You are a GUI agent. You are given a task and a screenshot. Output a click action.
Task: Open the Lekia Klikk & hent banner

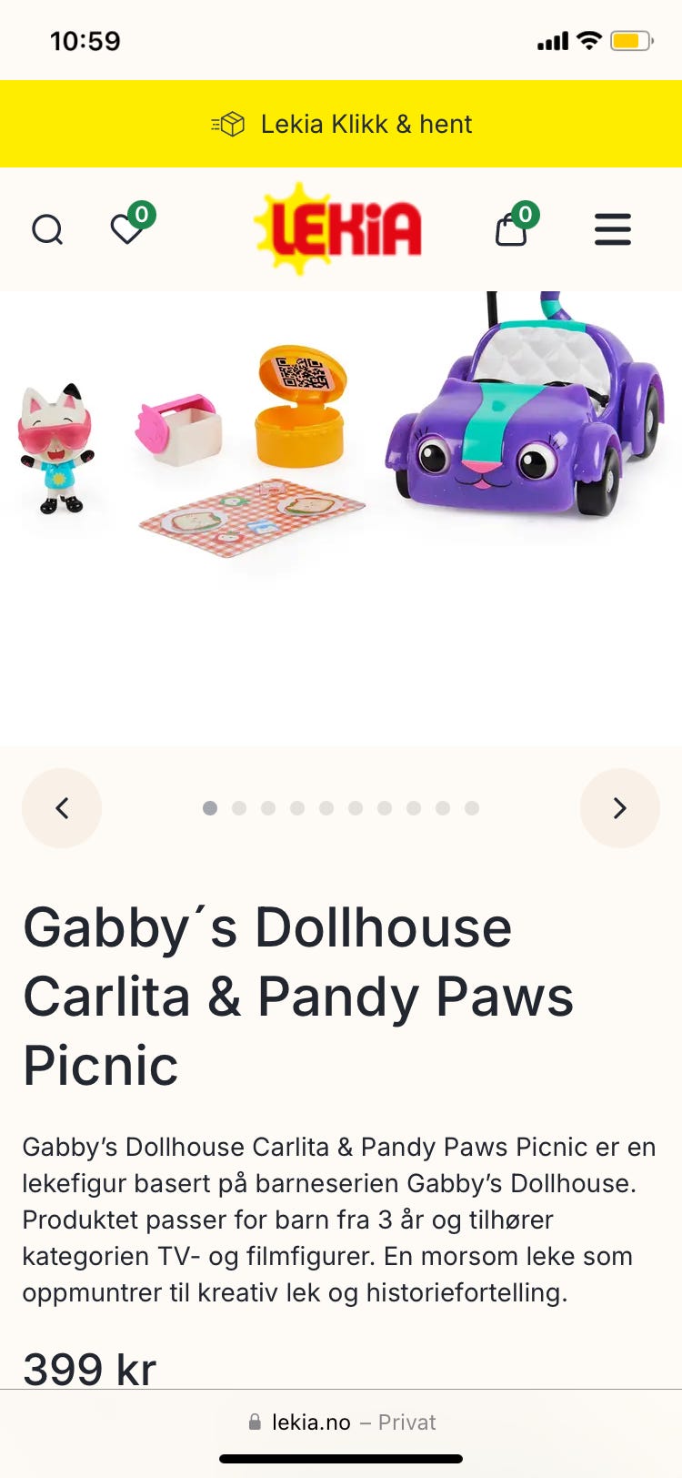[x=341, y=124]
